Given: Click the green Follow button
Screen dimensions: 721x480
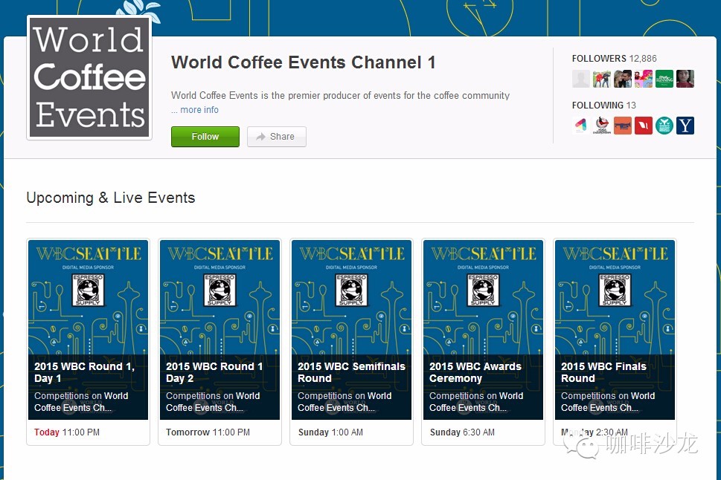Looking at the screenshot, I should pyautogui.click(x=205, y=137).
